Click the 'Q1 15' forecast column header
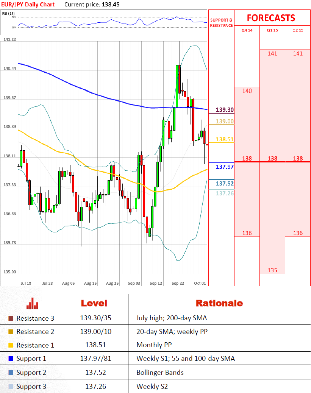Screen dimensions: 311x393 click(x=272, y=30)
